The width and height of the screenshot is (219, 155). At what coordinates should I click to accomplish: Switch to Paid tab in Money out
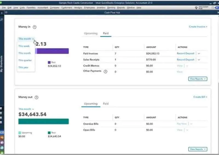pyautogui.click(x=106, y=104)
